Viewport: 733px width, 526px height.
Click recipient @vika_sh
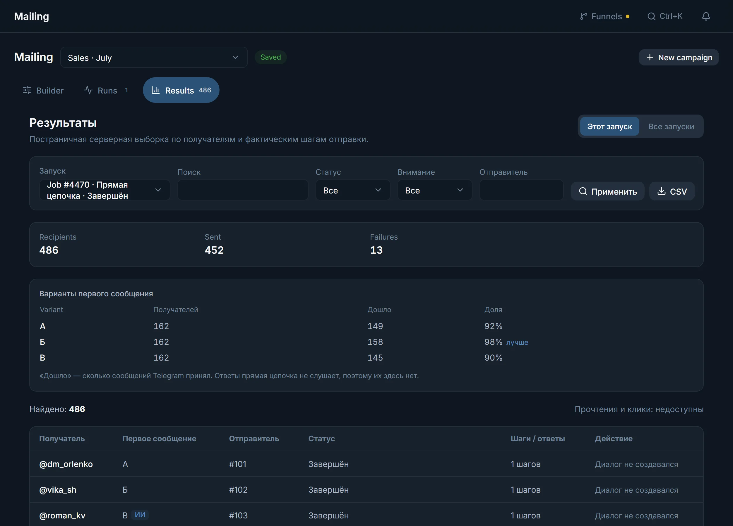pos(58,490)
